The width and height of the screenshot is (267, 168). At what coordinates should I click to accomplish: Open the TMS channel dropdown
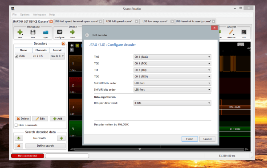[172, 57]
